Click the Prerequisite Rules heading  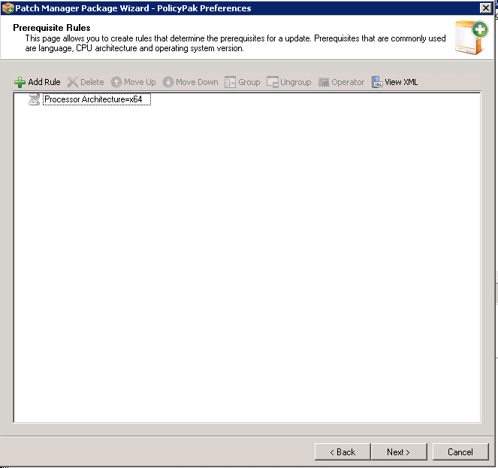[x=52, y=28]
